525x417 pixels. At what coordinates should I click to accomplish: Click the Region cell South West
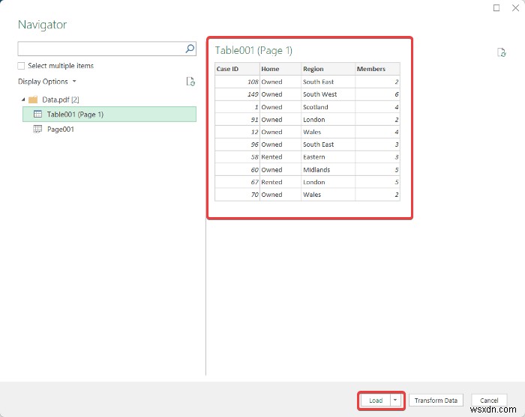tap(328, 94)
